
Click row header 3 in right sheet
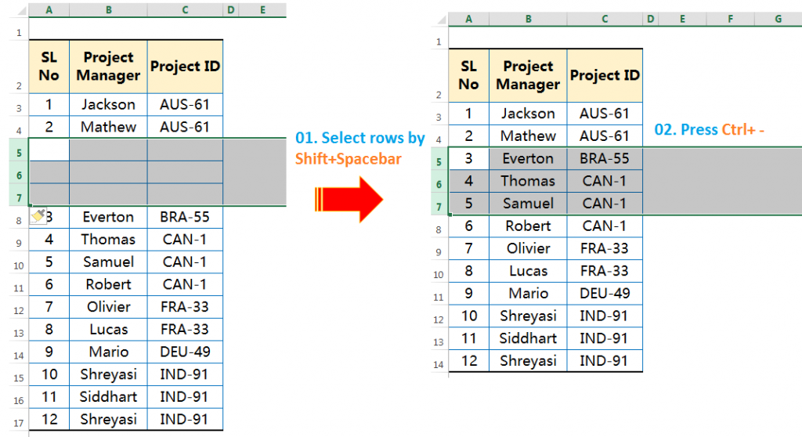(439, 114)
